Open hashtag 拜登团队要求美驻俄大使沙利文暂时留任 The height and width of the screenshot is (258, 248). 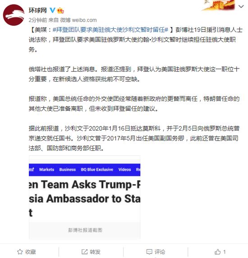tap(110, 30)
